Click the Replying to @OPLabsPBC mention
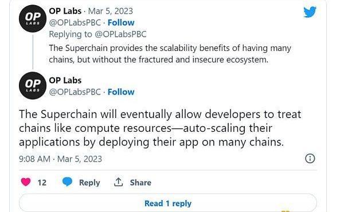Image resolution: width=344 pixels, height=212 pixels. (x=120, y=34)
